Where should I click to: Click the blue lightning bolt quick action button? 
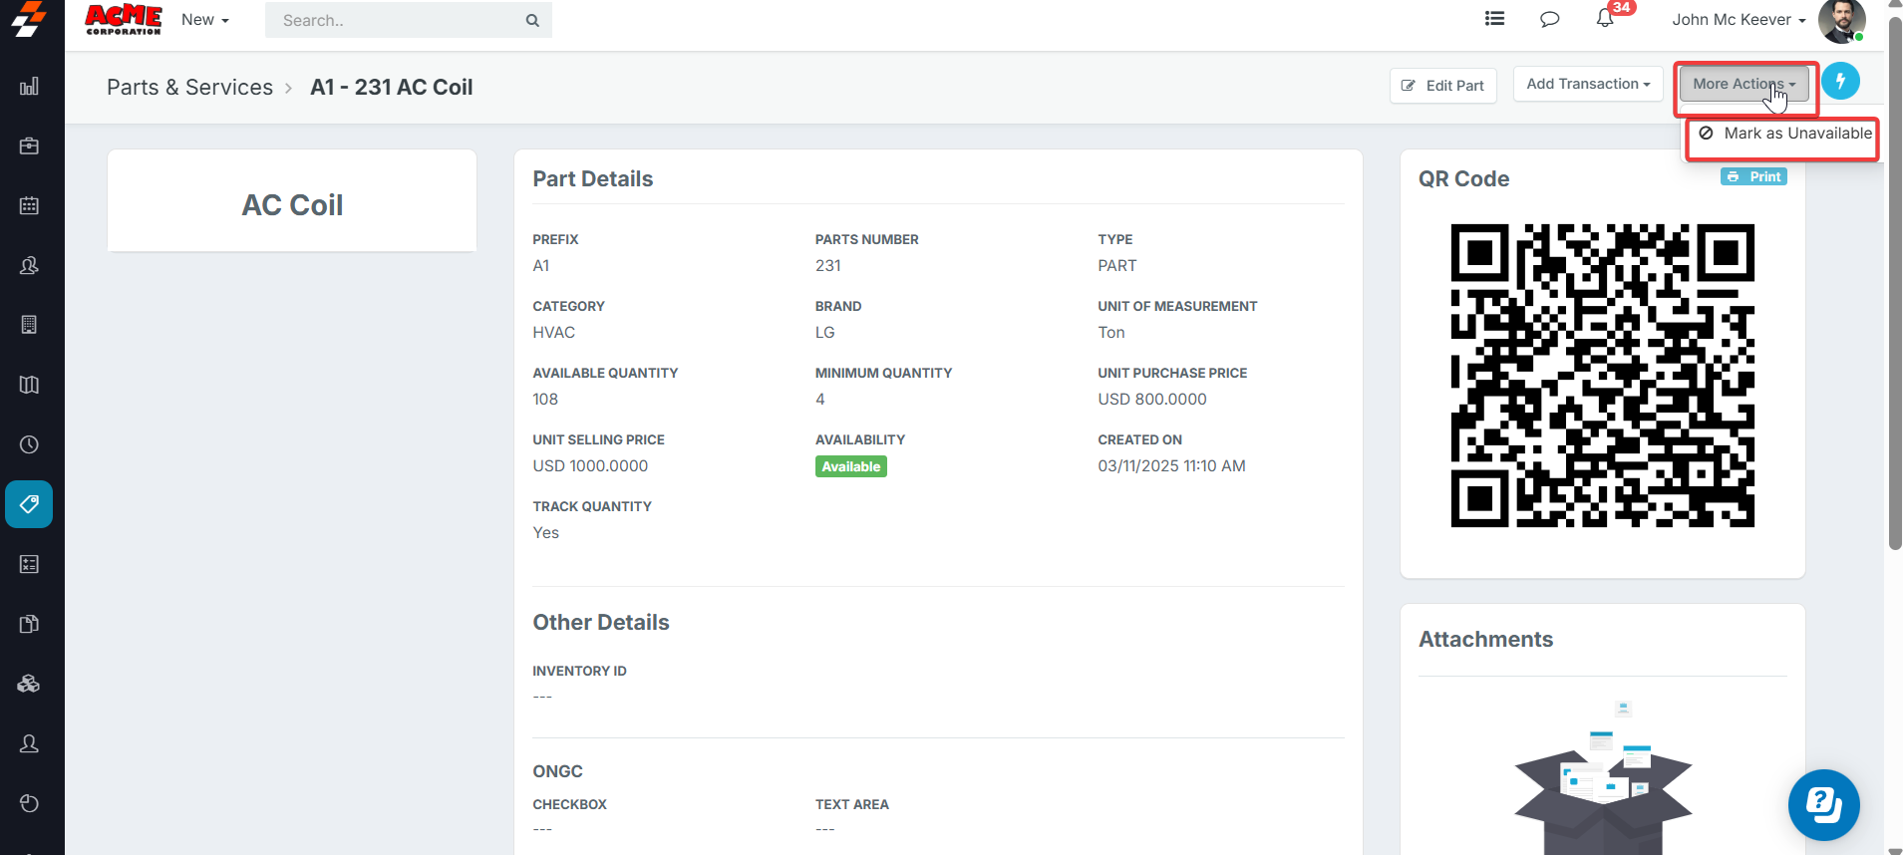[1840, 82]
